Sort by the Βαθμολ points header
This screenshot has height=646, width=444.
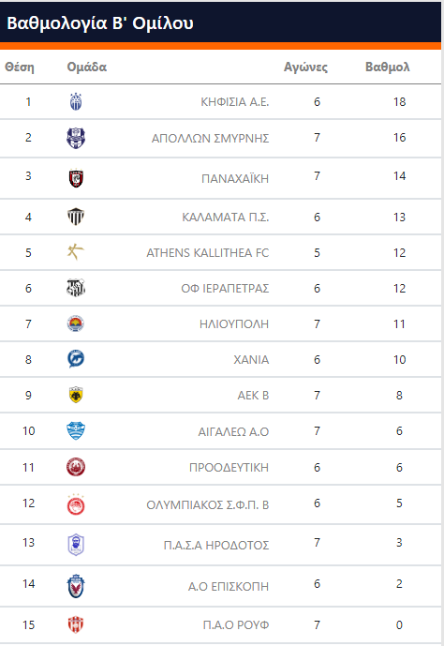(388, 67)
